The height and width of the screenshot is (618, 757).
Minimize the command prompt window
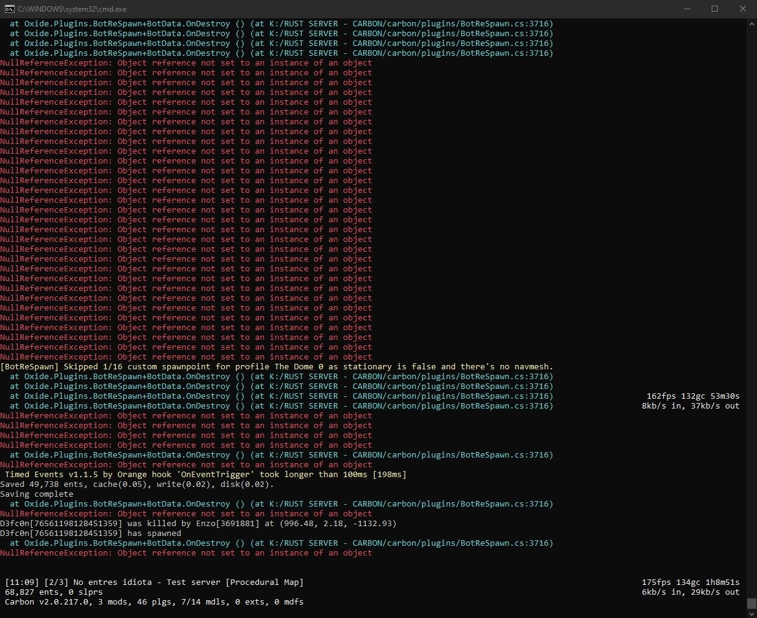pyautogui.click(x=687, y=9)
